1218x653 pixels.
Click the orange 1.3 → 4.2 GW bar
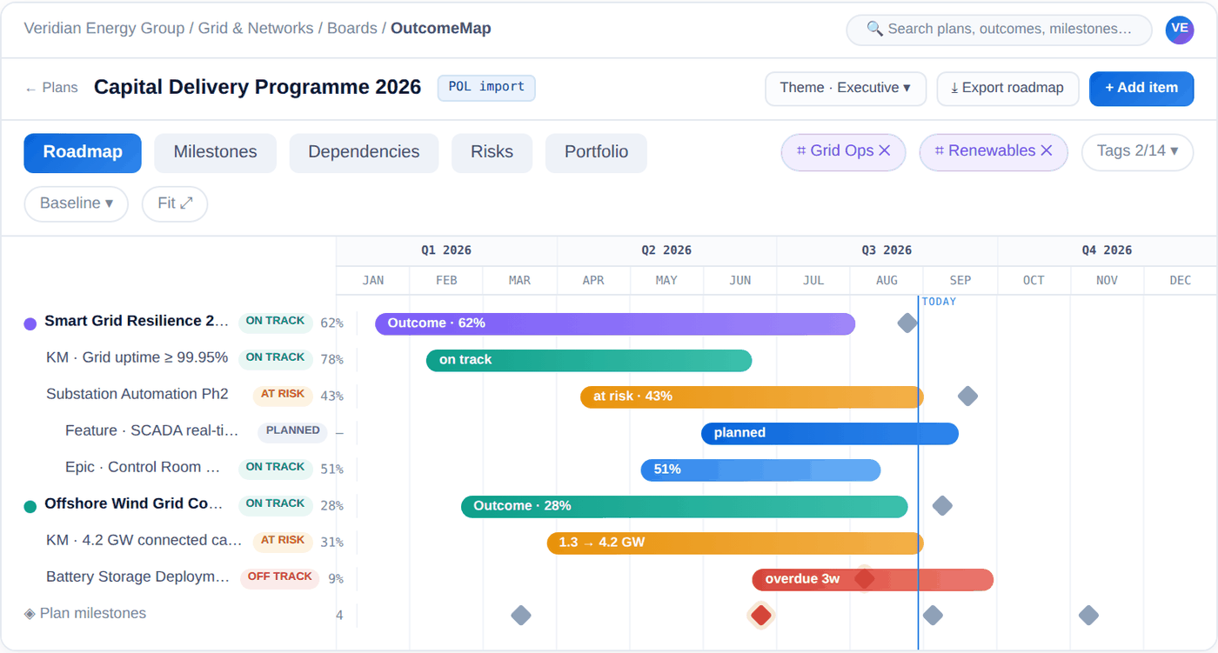click(735, 543)
